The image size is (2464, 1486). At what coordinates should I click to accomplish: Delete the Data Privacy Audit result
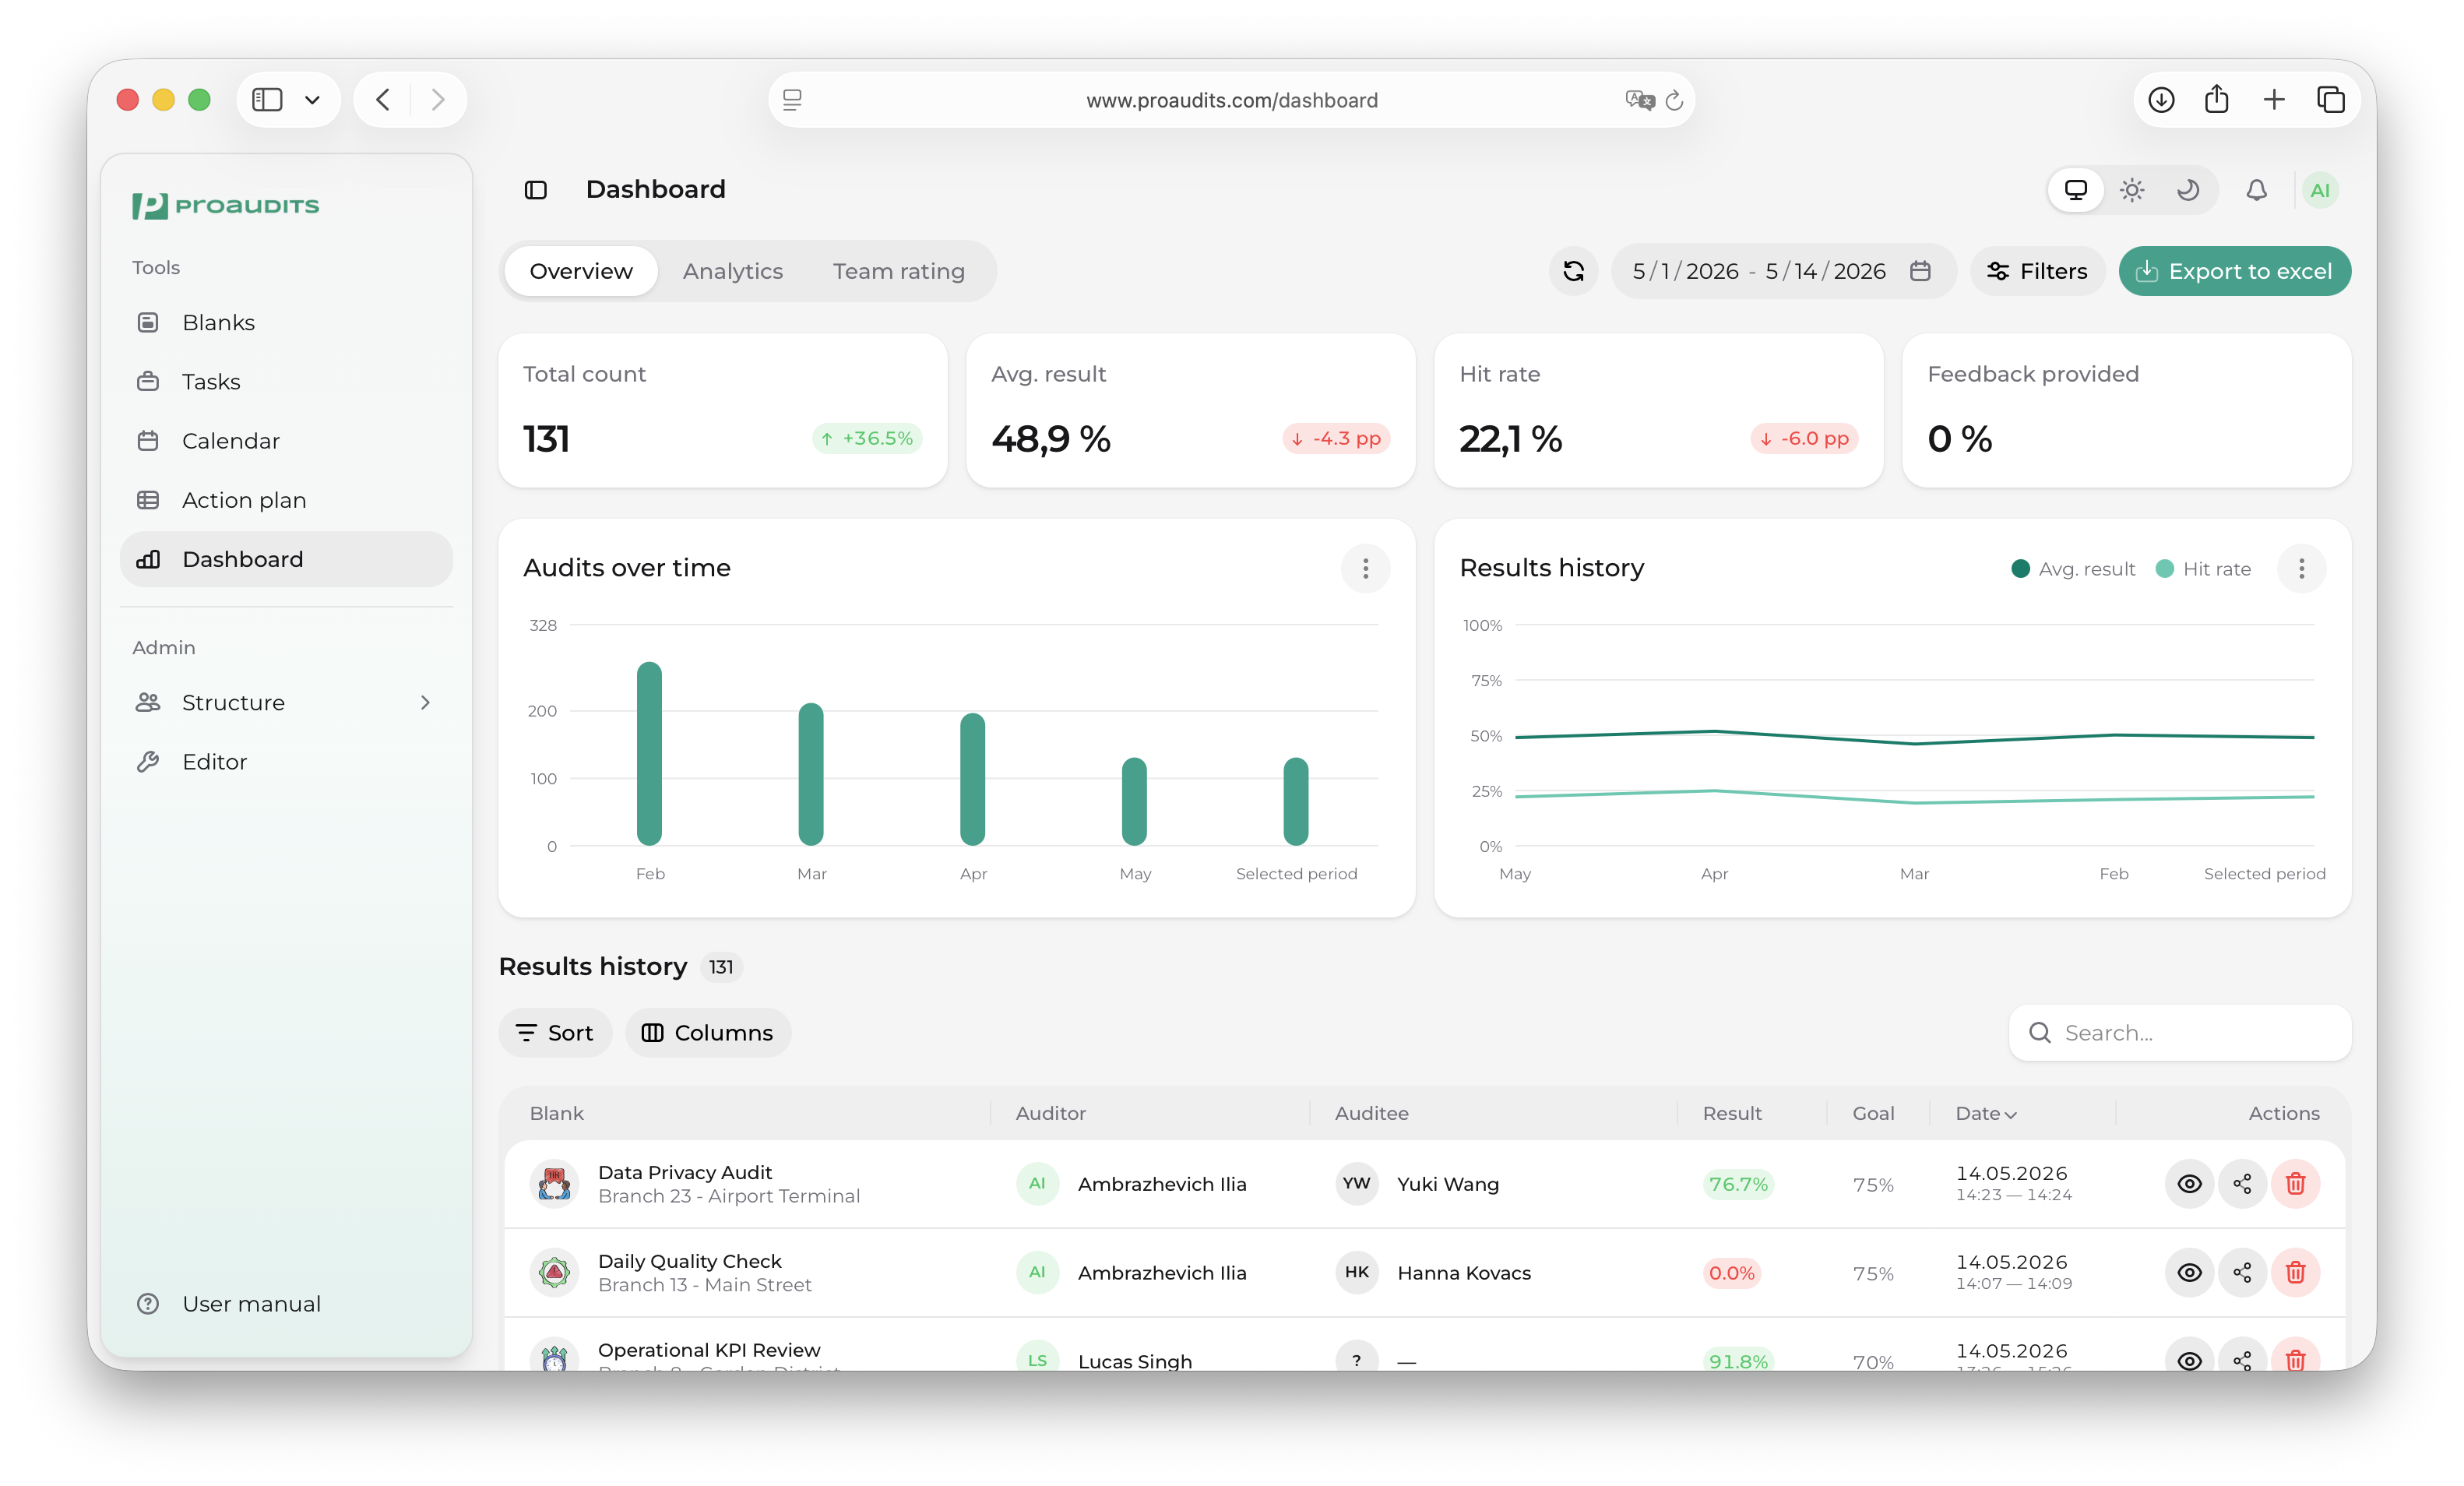click(x=2295, y=1184)
